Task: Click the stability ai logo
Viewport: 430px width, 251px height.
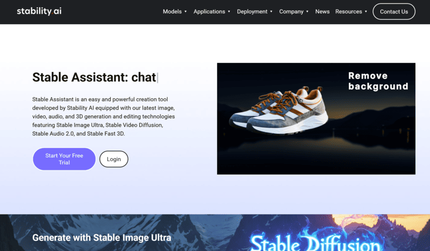Action: click(39, 11)
